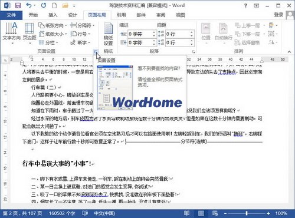Open the 文字方向 text direction menu
The image size is (295, 218).
click(11, 33)
